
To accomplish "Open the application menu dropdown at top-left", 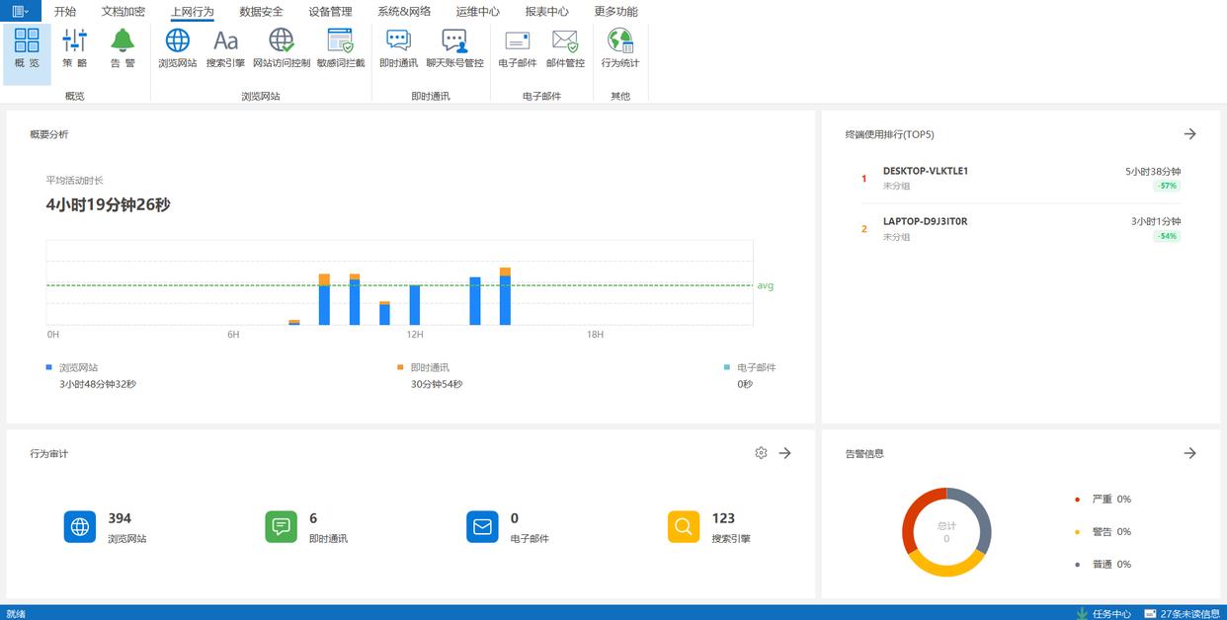I will pos(20,11).
